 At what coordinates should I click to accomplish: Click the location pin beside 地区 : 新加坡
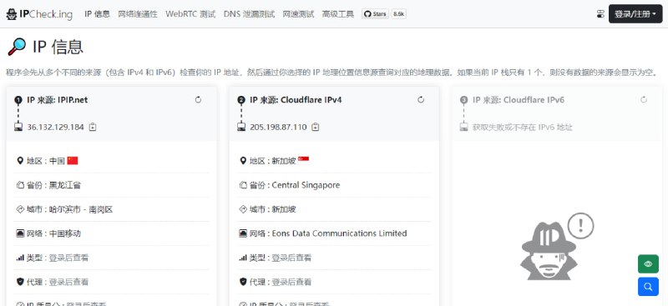243,160
